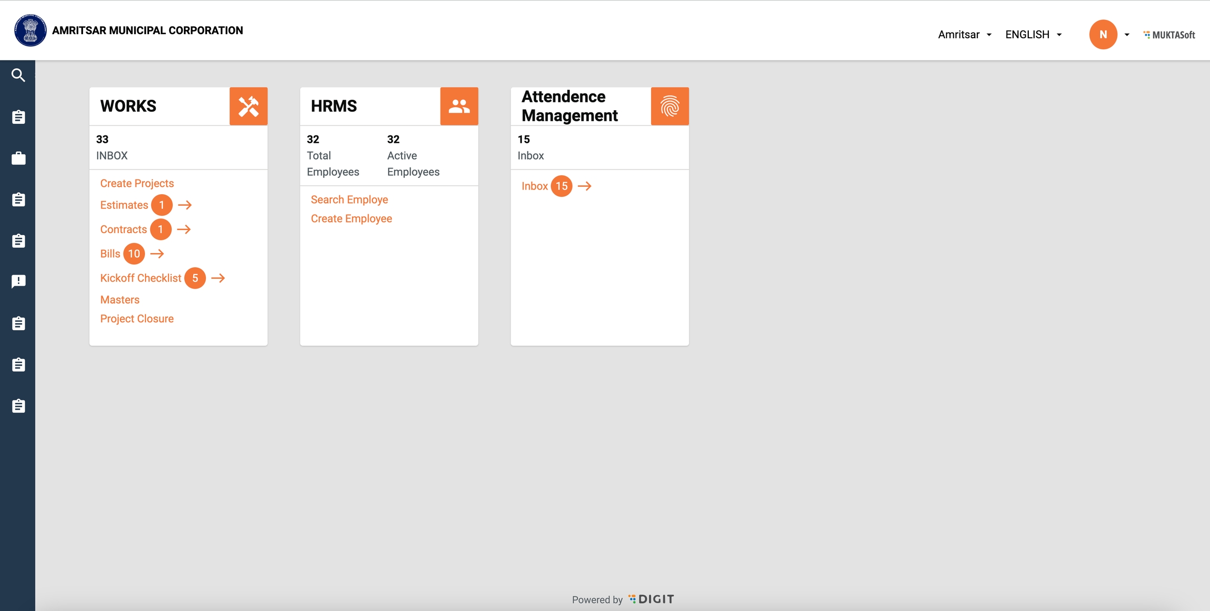This screenshot has height=611, width=1210.
Task: Open the Create Projects link
Action: [137, 183]
